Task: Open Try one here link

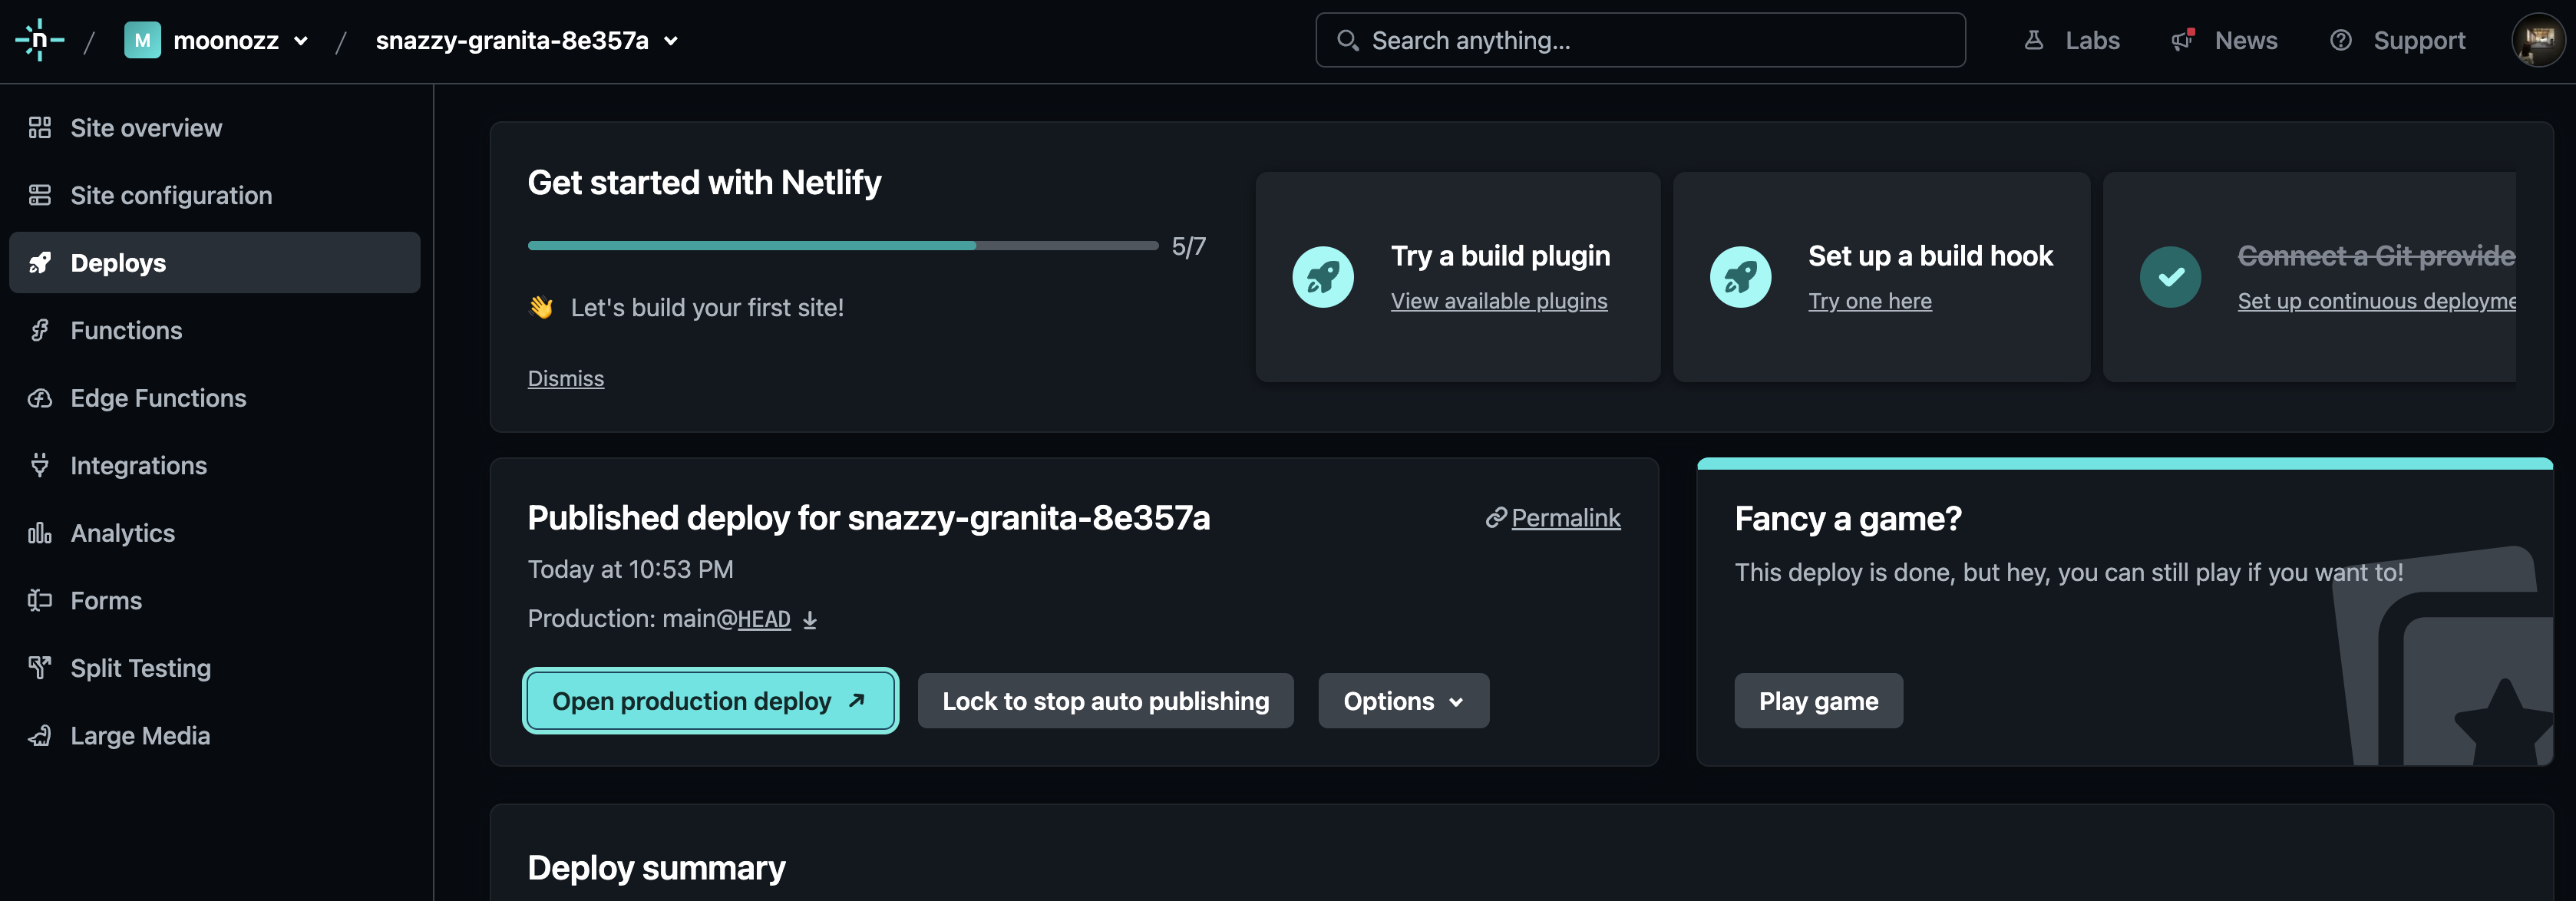Action: pos(1869,300)
